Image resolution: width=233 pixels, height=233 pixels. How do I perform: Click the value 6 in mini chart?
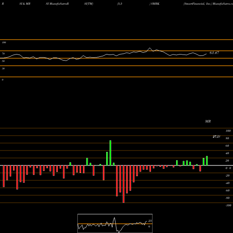(x=149, y=226)
